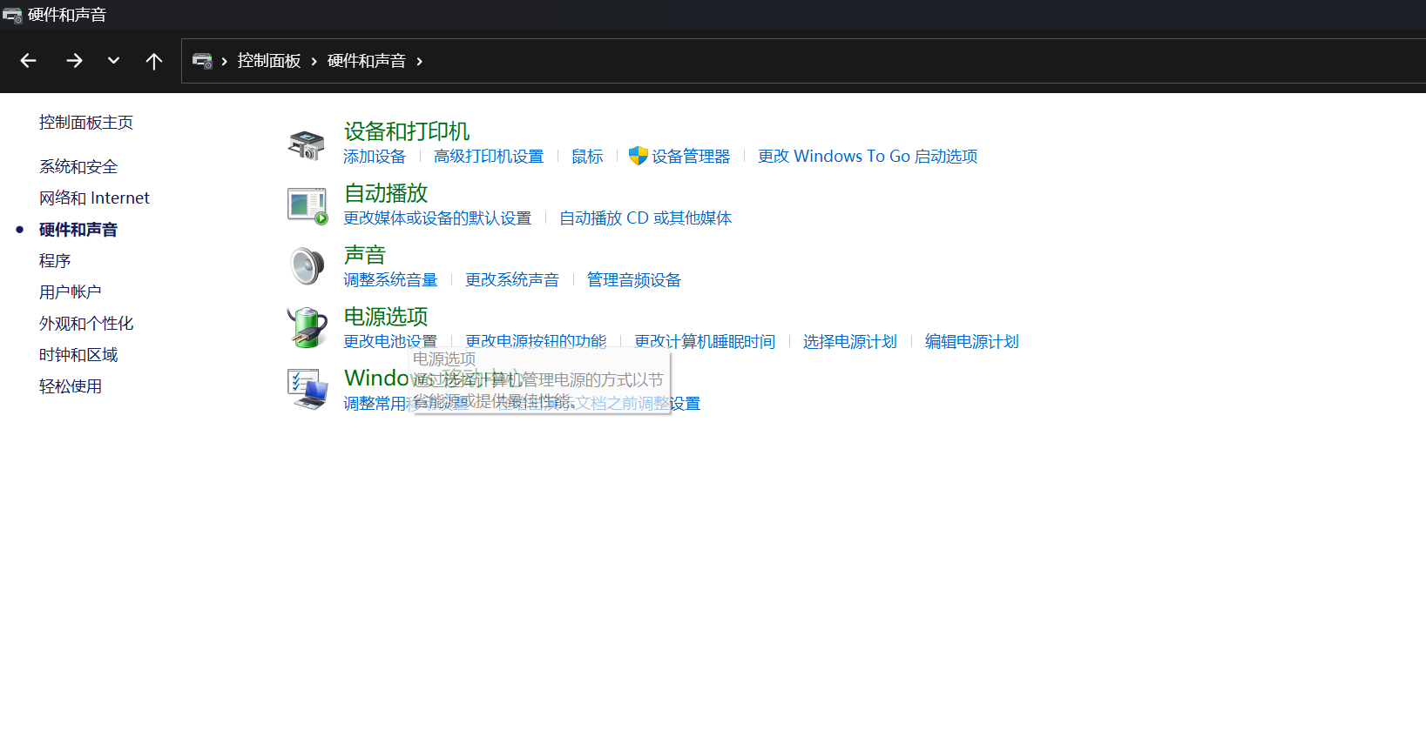
Task: Click the 电源选项 battery icon
Action: click(x=307, y=328)
